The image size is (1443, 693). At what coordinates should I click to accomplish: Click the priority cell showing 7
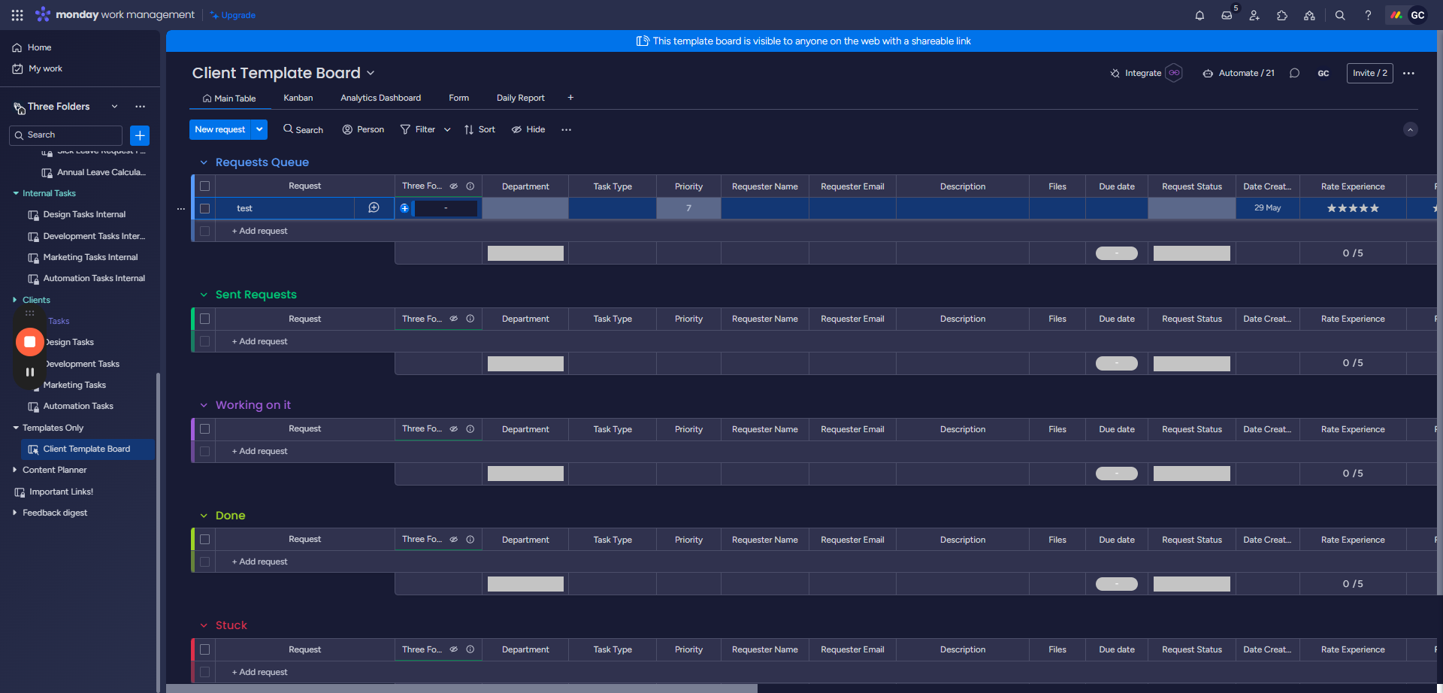[x=688, y=208]
